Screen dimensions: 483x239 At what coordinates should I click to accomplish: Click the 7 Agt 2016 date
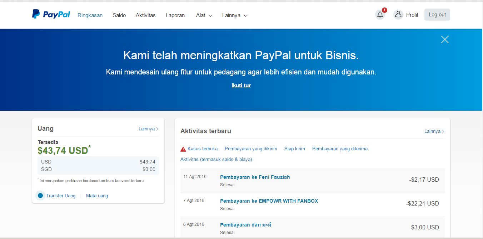[x=194, y=201]
